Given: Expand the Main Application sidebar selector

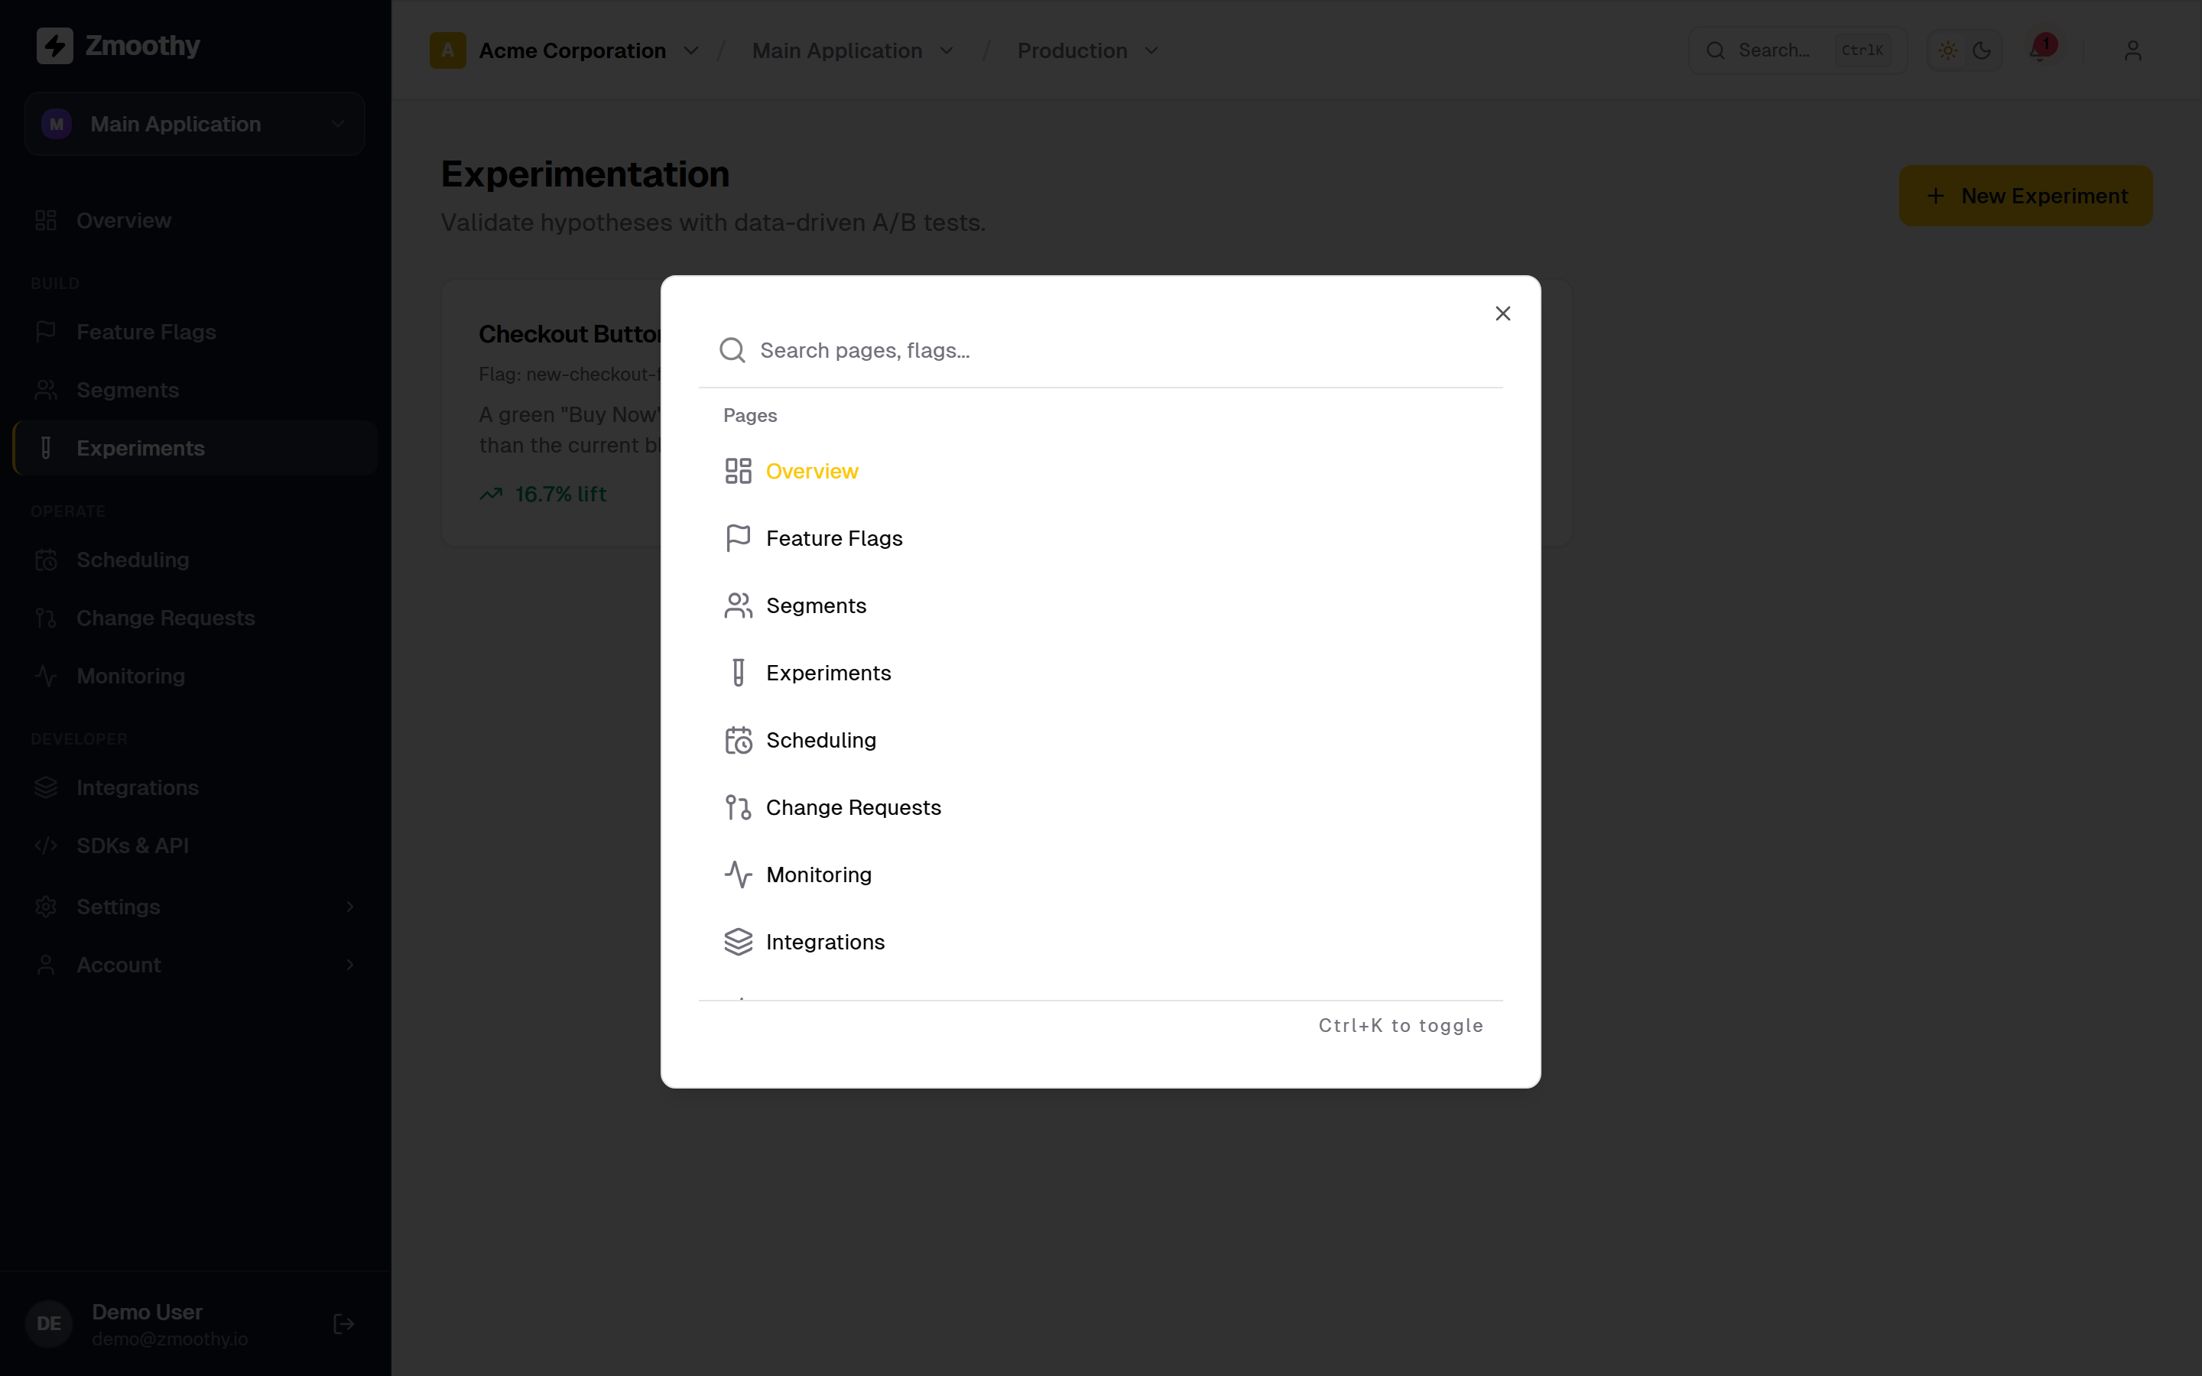Looking at the screenshot, I should 195,124.
